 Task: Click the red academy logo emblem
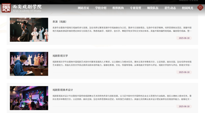point(6,8)
